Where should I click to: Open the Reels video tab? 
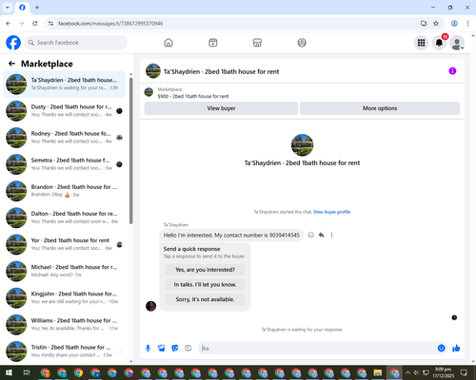click(213, 43)
